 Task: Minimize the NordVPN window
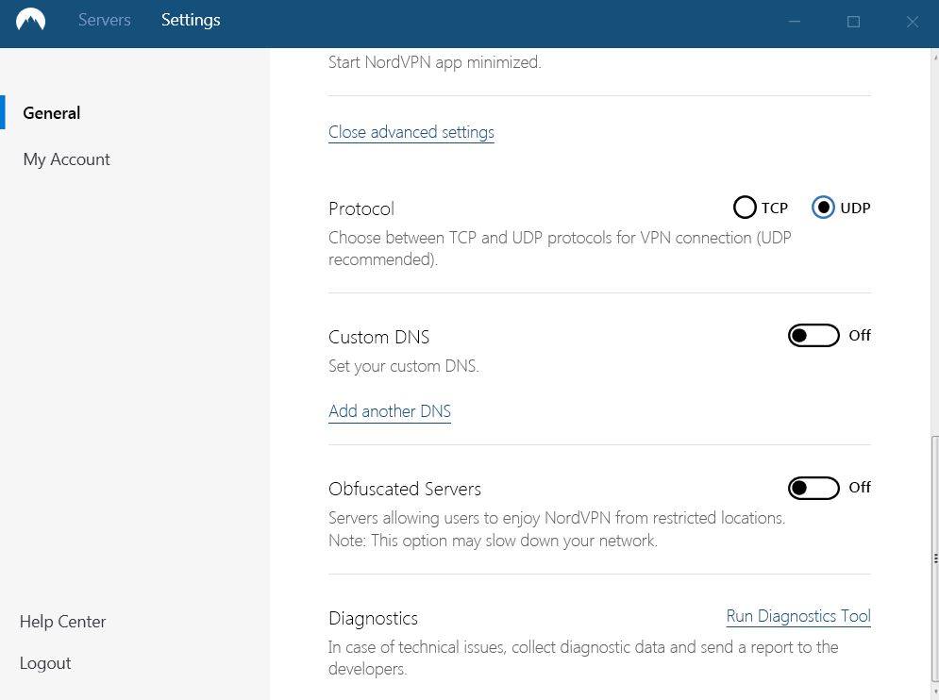(795, 21)
